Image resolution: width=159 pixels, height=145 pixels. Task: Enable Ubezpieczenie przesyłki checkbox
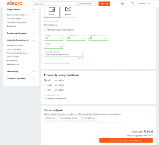point(45,98)
